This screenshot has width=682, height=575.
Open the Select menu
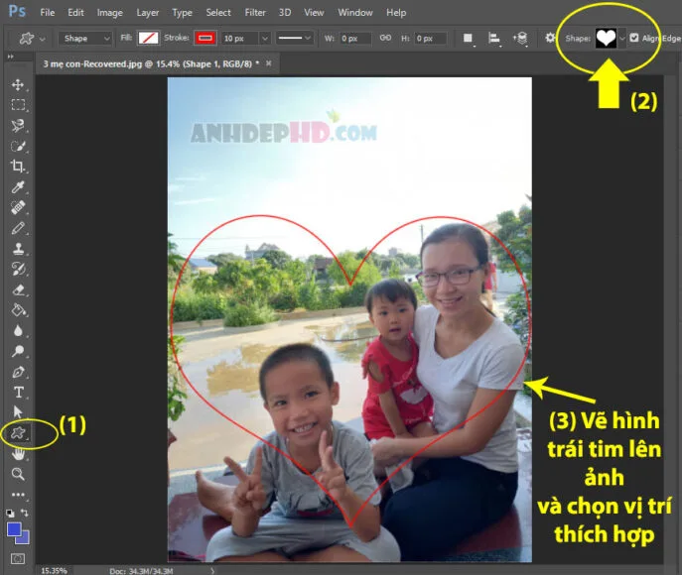pyautogui.click(x=218, y=13)
